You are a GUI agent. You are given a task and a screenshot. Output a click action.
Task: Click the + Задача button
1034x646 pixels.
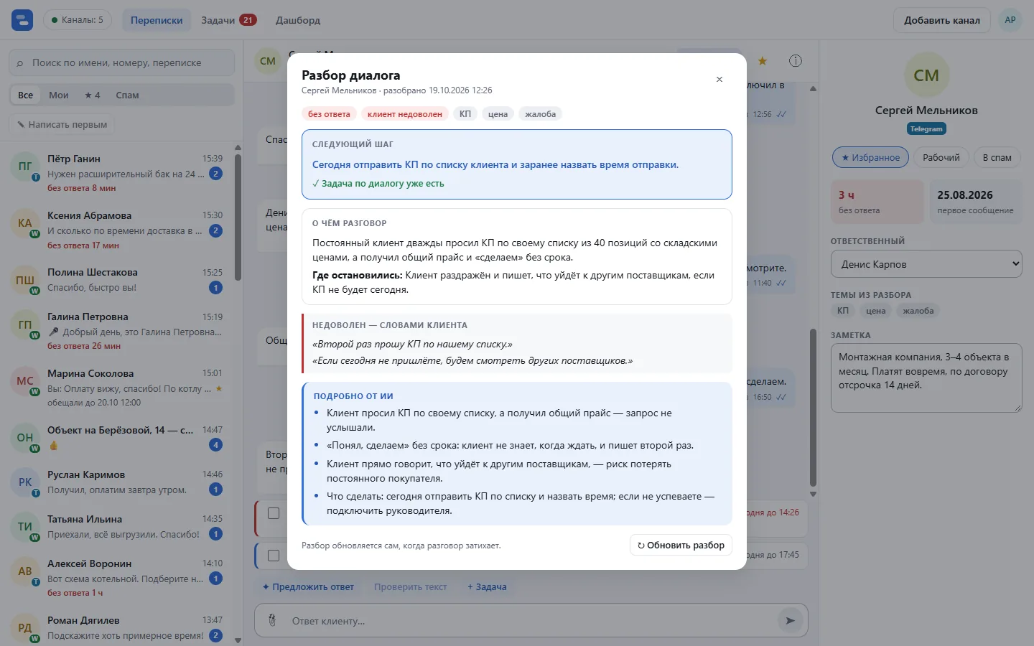[487, 586]
